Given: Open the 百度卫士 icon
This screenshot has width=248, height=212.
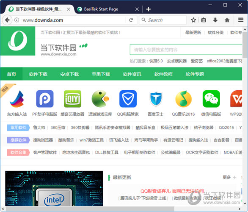Looking at the screenshot, I should pyautogui.click(x=156, y=99).
